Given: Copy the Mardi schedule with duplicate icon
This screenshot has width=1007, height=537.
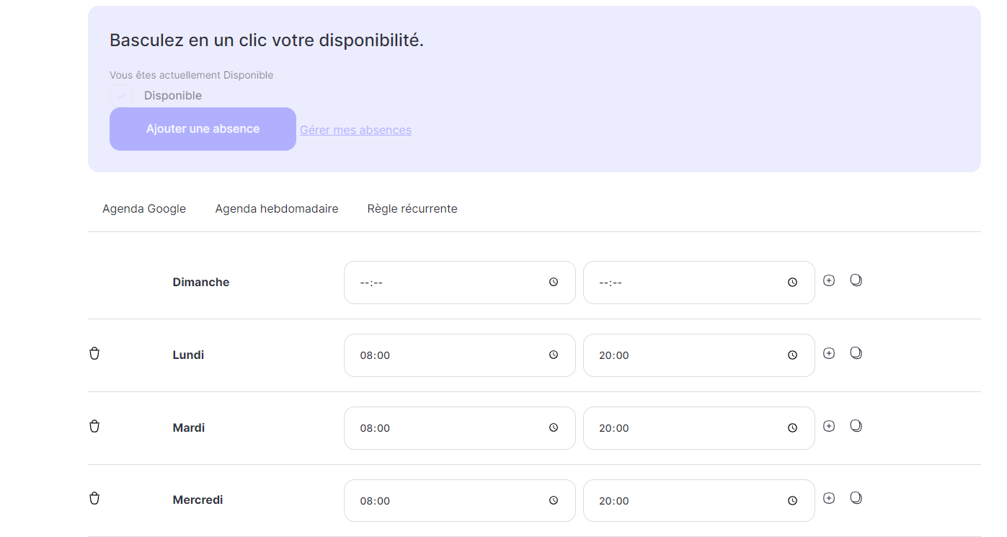Looking at the screenshot, I should [x=856, y=426].
